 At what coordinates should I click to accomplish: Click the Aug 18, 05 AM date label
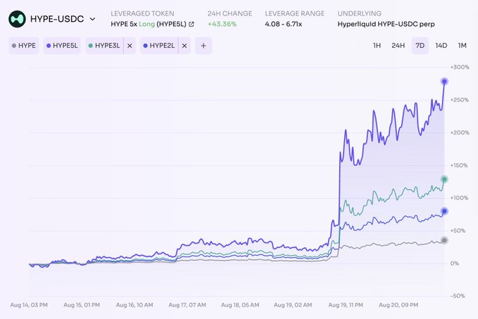click(240, 305)
